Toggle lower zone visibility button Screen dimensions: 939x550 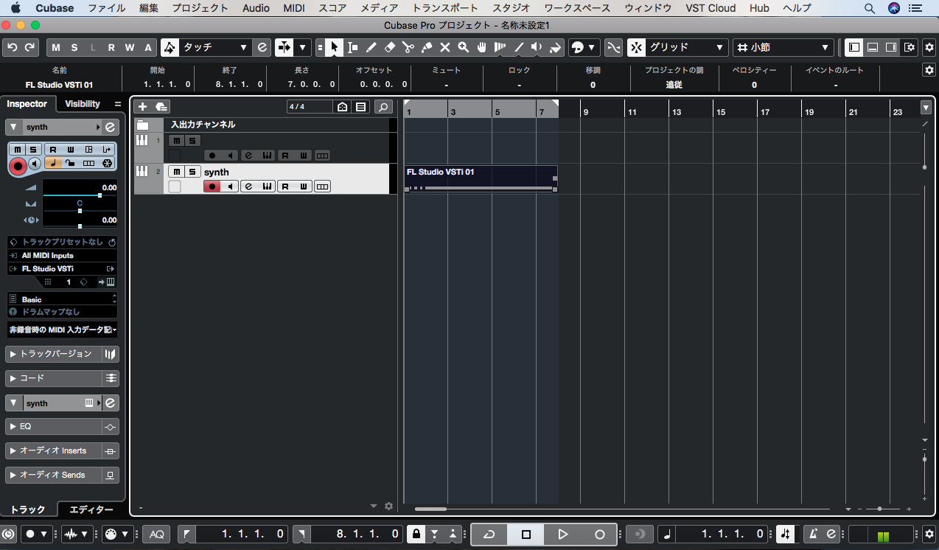point(873,47)
